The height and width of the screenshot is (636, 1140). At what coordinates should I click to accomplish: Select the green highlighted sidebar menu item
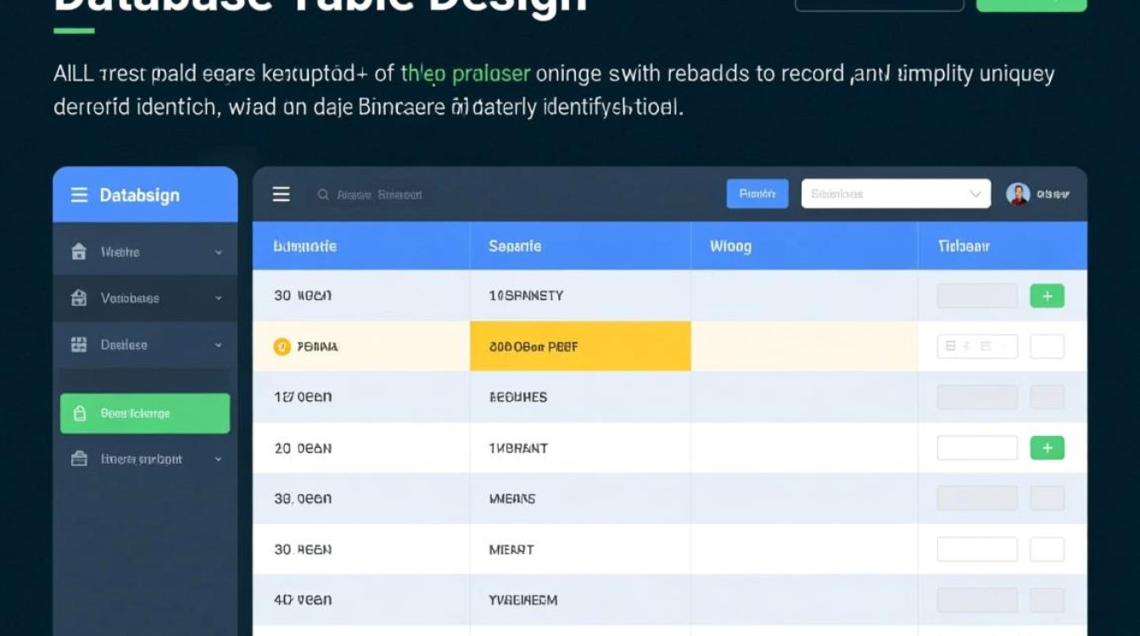click(145, 414)
